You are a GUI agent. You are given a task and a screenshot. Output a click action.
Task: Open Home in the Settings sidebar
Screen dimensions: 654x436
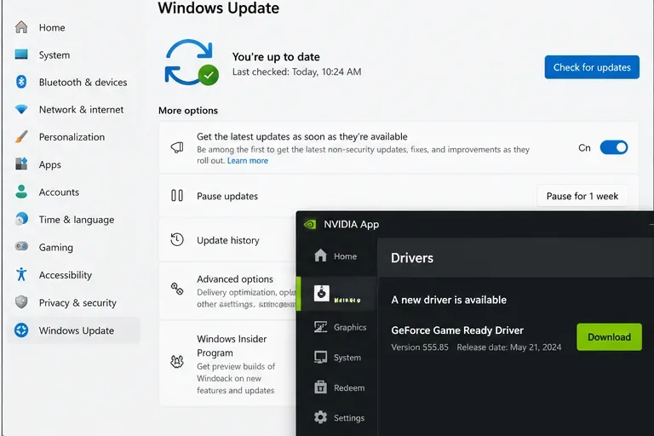73,27
